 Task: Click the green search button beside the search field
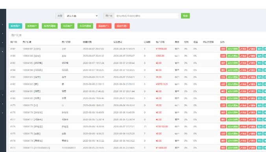(185, 16)
